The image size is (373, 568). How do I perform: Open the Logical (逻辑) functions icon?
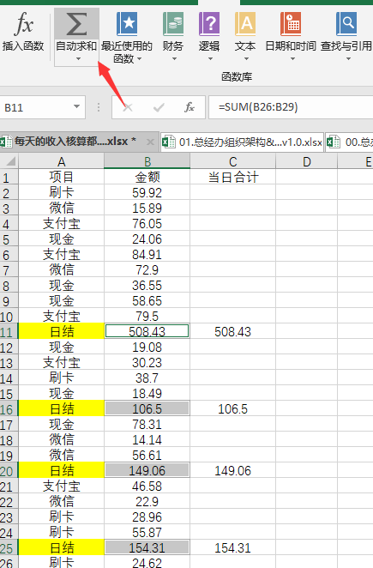[209, 24]
